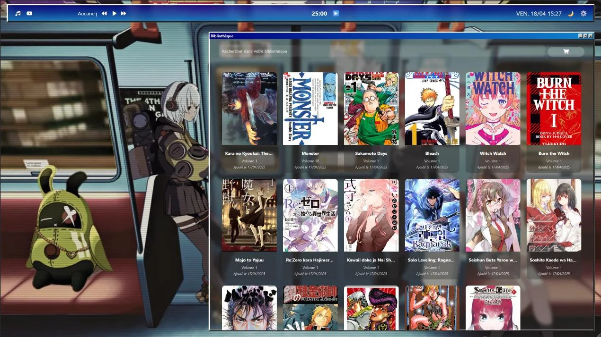Click 'Volume 18' under Monster
Image resolution: width=601 pixels, height=337 pixels.
(310, 161)
